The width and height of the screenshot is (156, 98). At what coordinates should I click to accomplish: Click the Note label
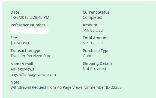[x=15, y=82]
